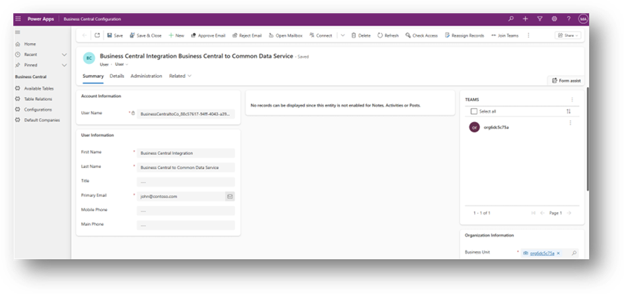Click the vertical scrollbar on right
This screenshot has height=294, width=624.
point(586,139)
